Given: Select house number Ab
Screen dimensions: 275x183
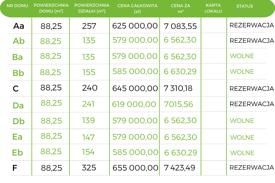Looking at the screenshot, I should coord(18,41).
